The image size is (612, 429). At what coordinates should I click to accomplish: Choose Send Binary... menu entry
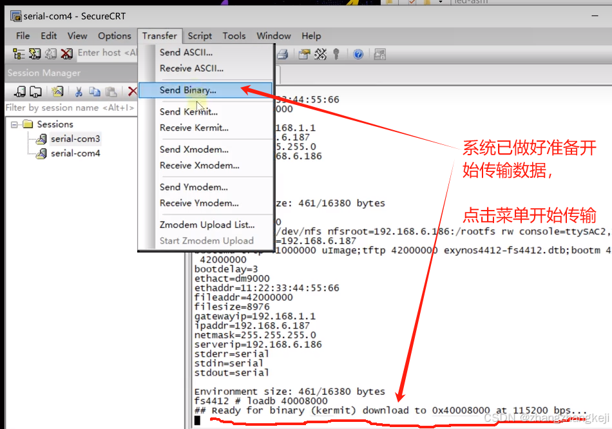[x=206, y=90]
